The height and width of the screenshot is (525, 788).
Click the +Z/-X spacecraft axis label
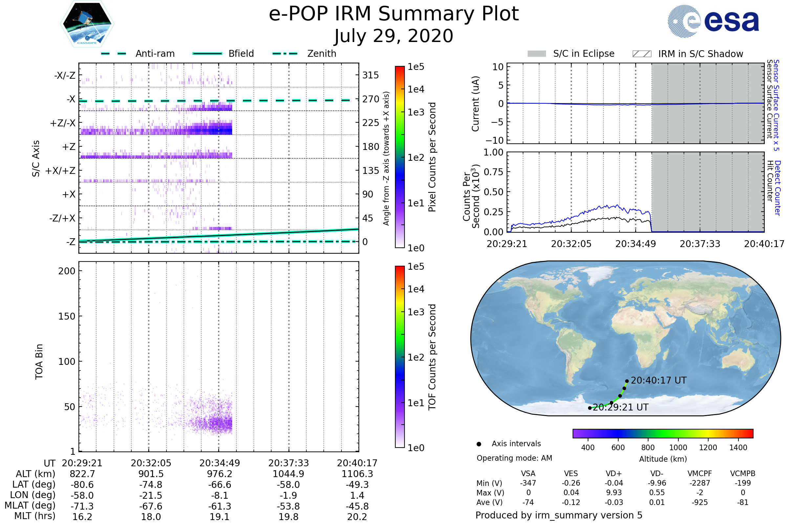point(63,123)
